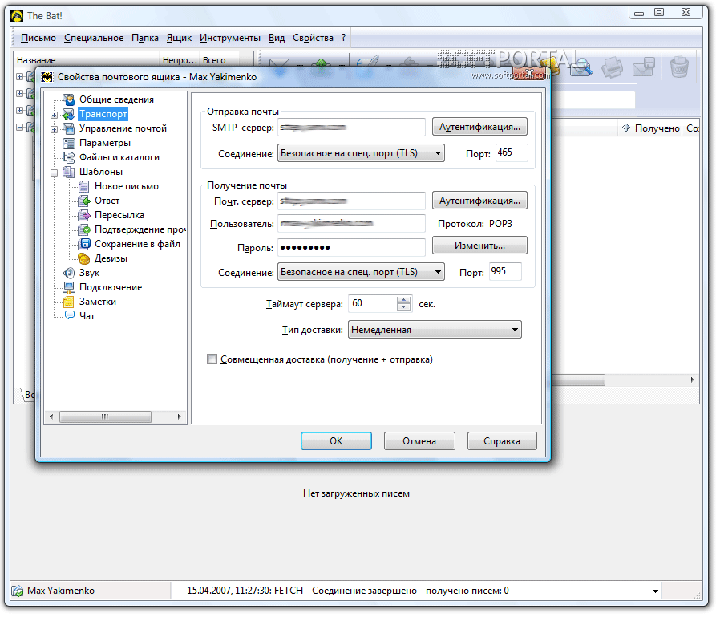Click the SMTP-сервер input field
716x617 pixels.
pyautogui.click(x=351, y=127)
